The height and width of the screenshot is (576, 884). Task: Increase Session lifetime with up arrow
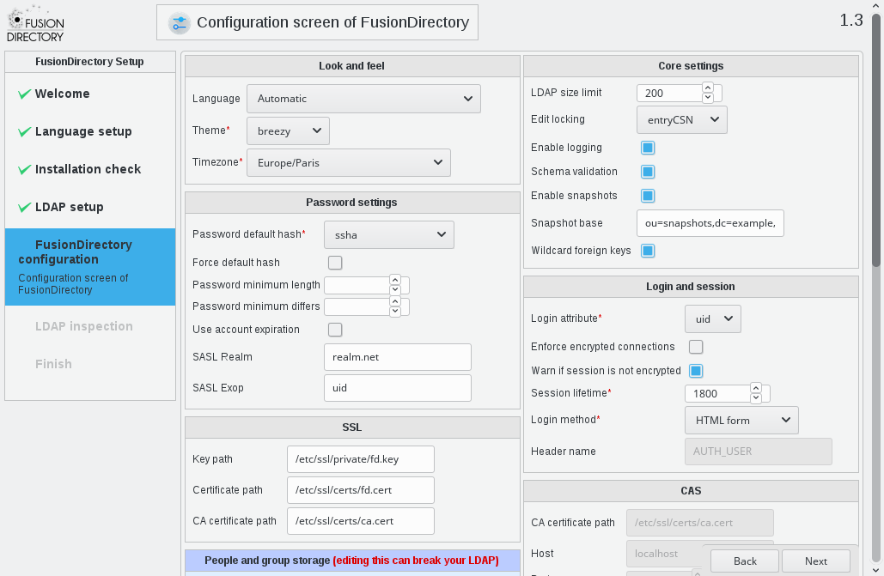755,388
